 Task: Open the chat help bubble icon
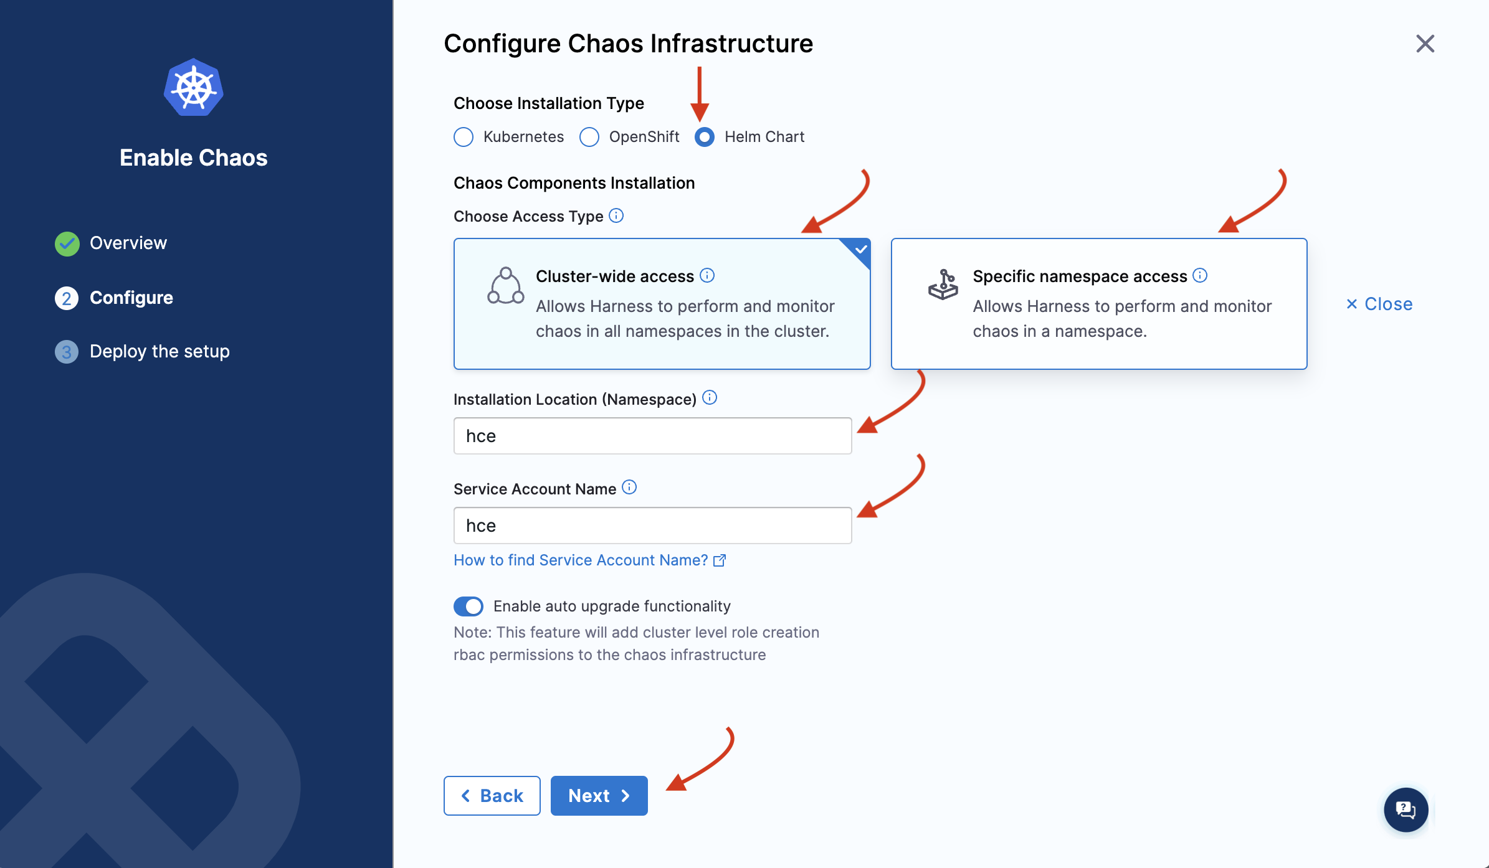pos(1406,809)
